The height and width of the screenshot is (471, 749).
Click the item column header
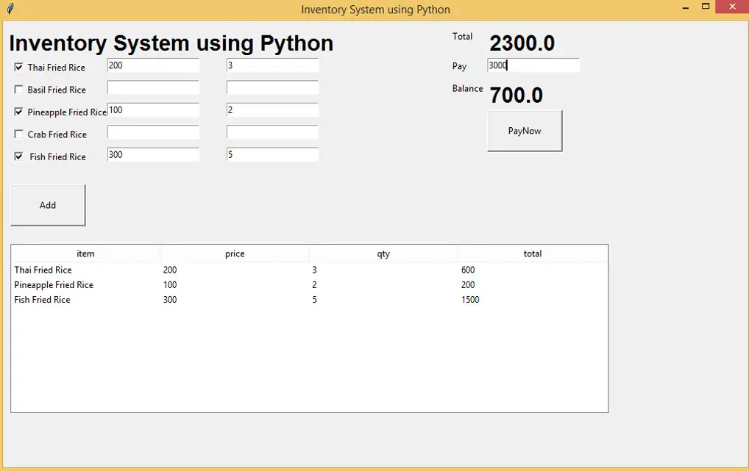point(85,253)
